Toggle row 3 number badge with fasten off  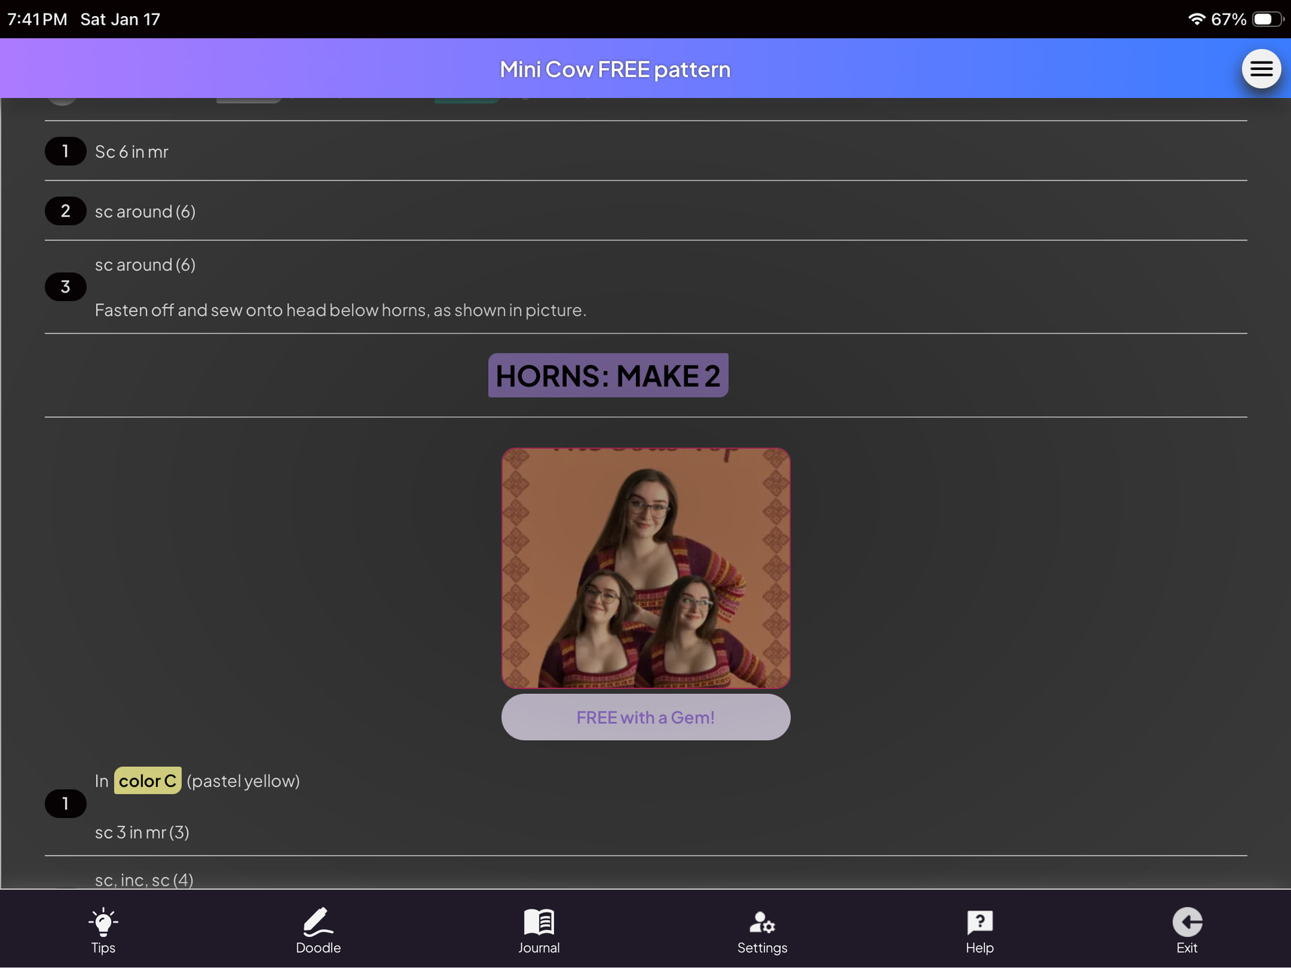[x=65, y=287]
